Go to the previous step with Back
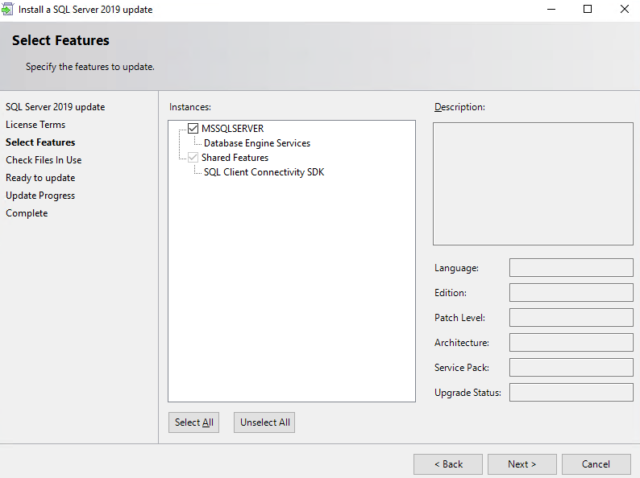 pyautogui.click(x=448, y=464)
